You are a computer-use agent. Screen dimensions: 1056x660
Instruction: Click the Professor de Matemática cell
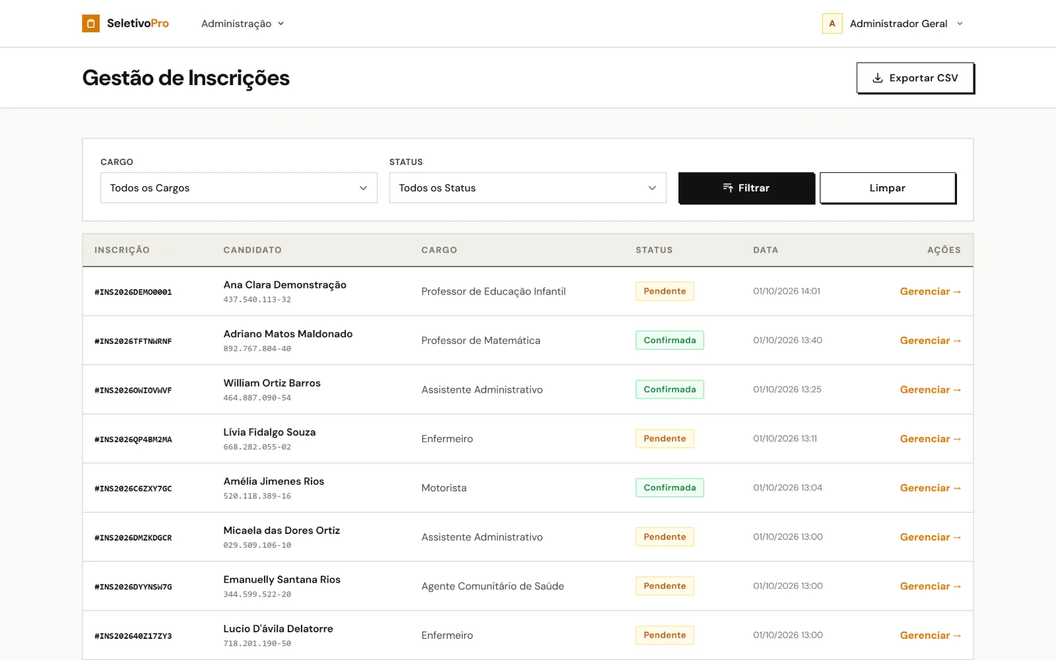point(480,341)
